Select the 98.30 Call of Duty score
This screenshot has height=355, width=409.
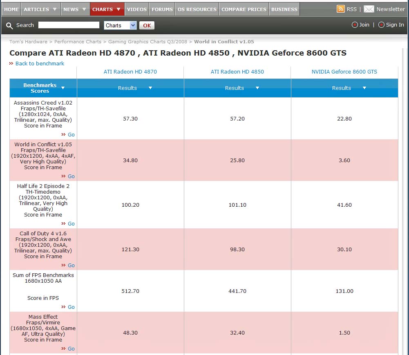coord(237,249)
